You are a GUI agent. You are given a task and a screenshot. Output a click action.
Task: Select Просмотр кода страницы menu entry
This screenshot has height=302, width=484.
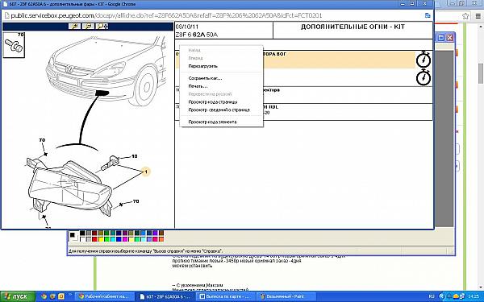coord(213,102)
